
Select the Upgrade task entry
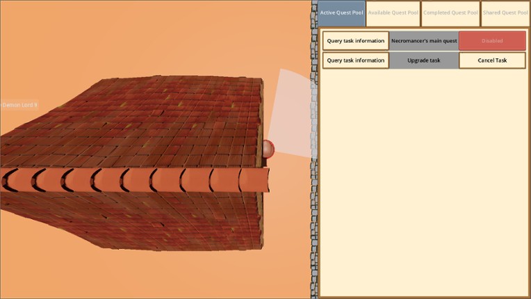(x=424, y=60)
